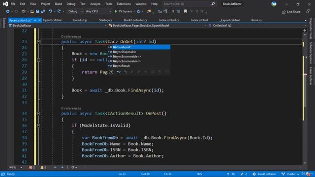
Task: Open the Toolbox side panel
Action: [x=3, y=23]
